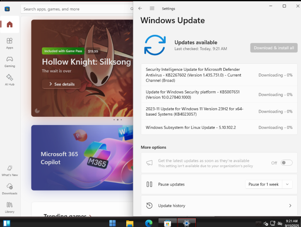Toggle Get the latest updates switch
This screenshot has width=301, height=227.
[x=287, y=163]
